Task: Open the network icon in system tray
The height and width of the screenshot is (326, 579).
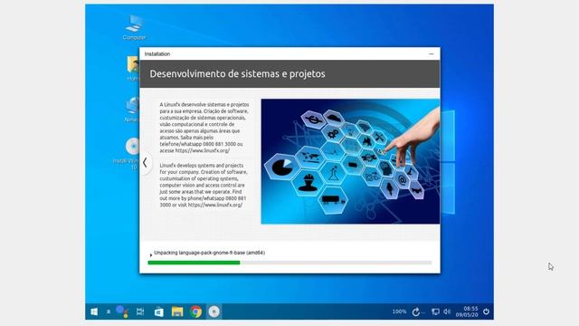Action: tap(435, 312)
